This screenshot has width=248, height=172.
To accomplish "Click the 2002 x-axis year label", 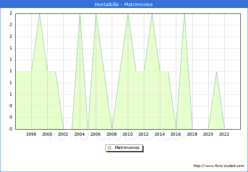I will point(63,134).
